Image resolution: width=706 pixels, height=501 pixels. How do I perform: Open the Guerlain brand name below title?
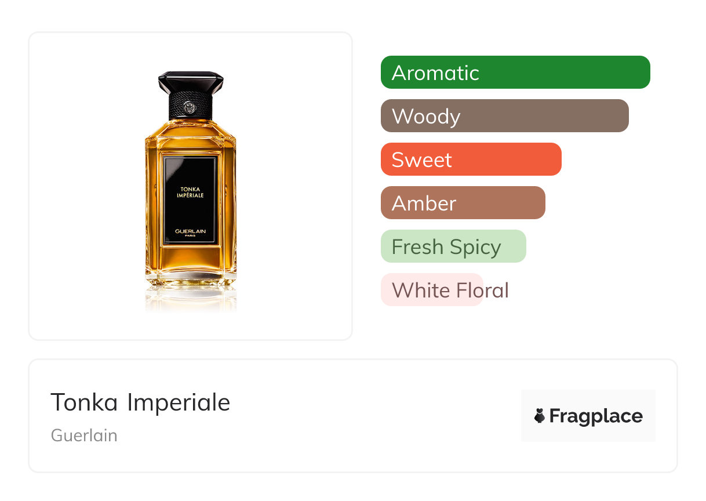click(84, 435)
